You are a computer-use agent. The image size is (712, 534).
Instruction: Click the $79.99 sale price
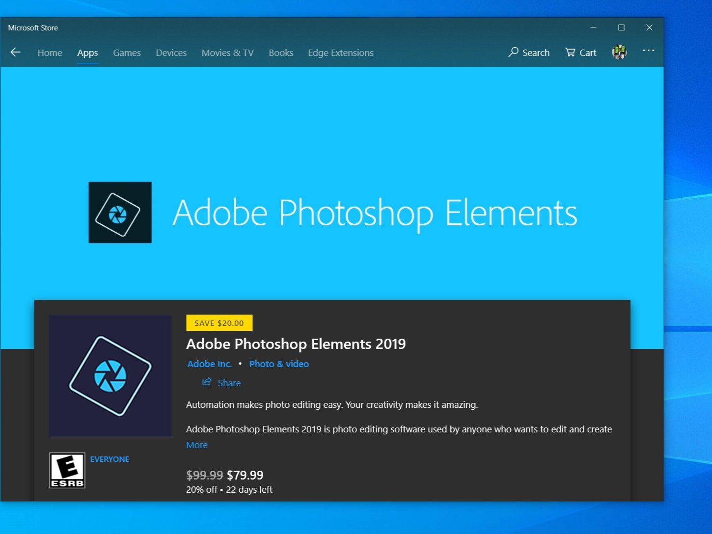(x=245, y=475)
